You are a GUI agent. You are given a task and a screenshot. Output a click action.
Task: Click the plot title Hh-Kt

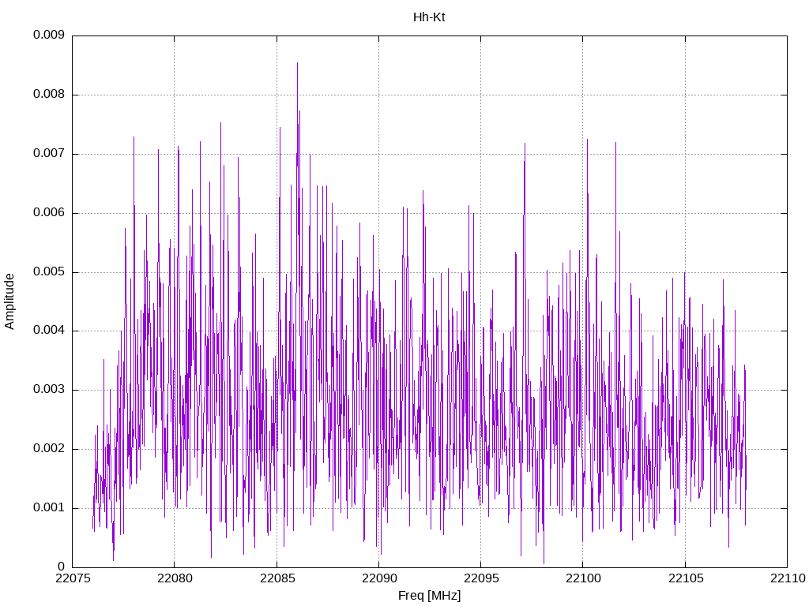click(x=429, y=17)
